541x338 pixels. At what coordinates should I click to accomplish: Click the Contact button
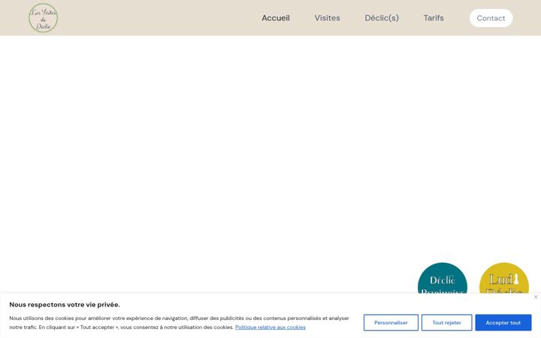(491, 18)
